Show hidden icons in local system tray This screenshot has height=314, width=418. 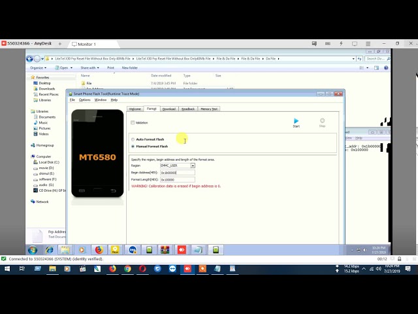[364, 269]
